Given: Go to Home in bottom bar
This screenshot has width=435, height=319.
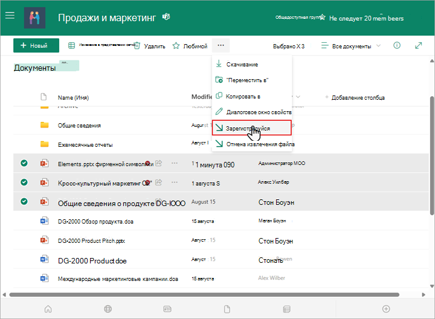Looking at the screenshot, I should click(48, 309).
